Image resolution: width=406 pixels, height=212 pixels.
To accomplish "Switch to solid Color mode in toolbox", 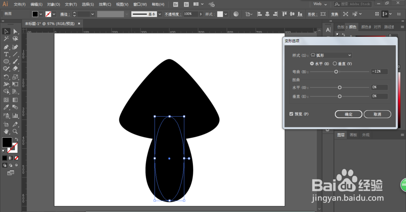I will click(4, 158).
